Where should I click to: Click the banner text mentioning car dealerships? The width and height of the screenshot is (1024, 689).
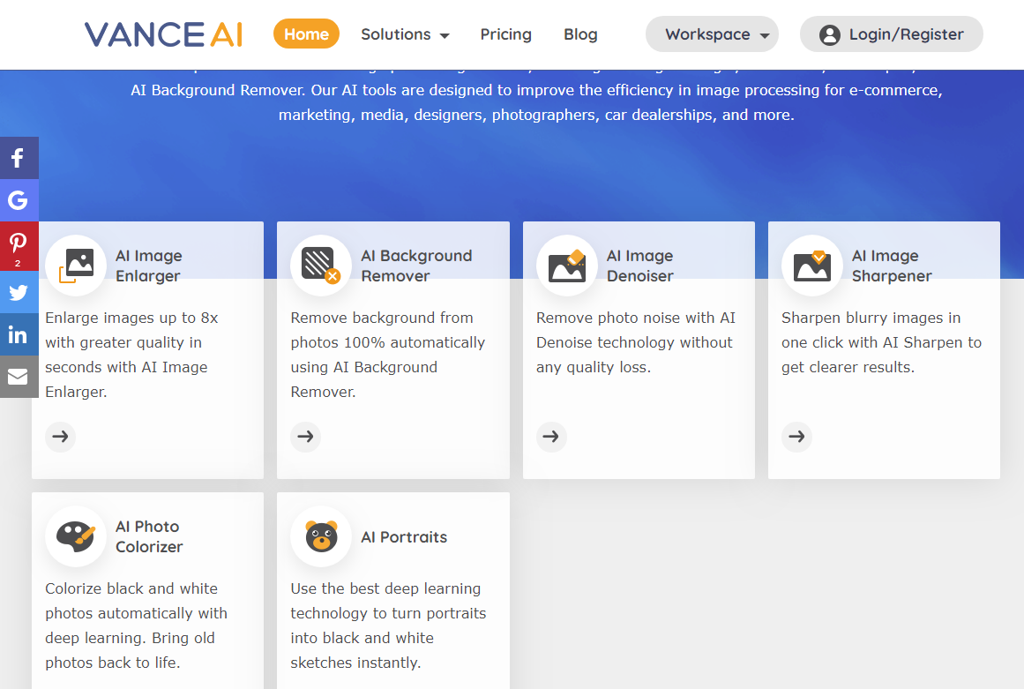tap(536, 102)
